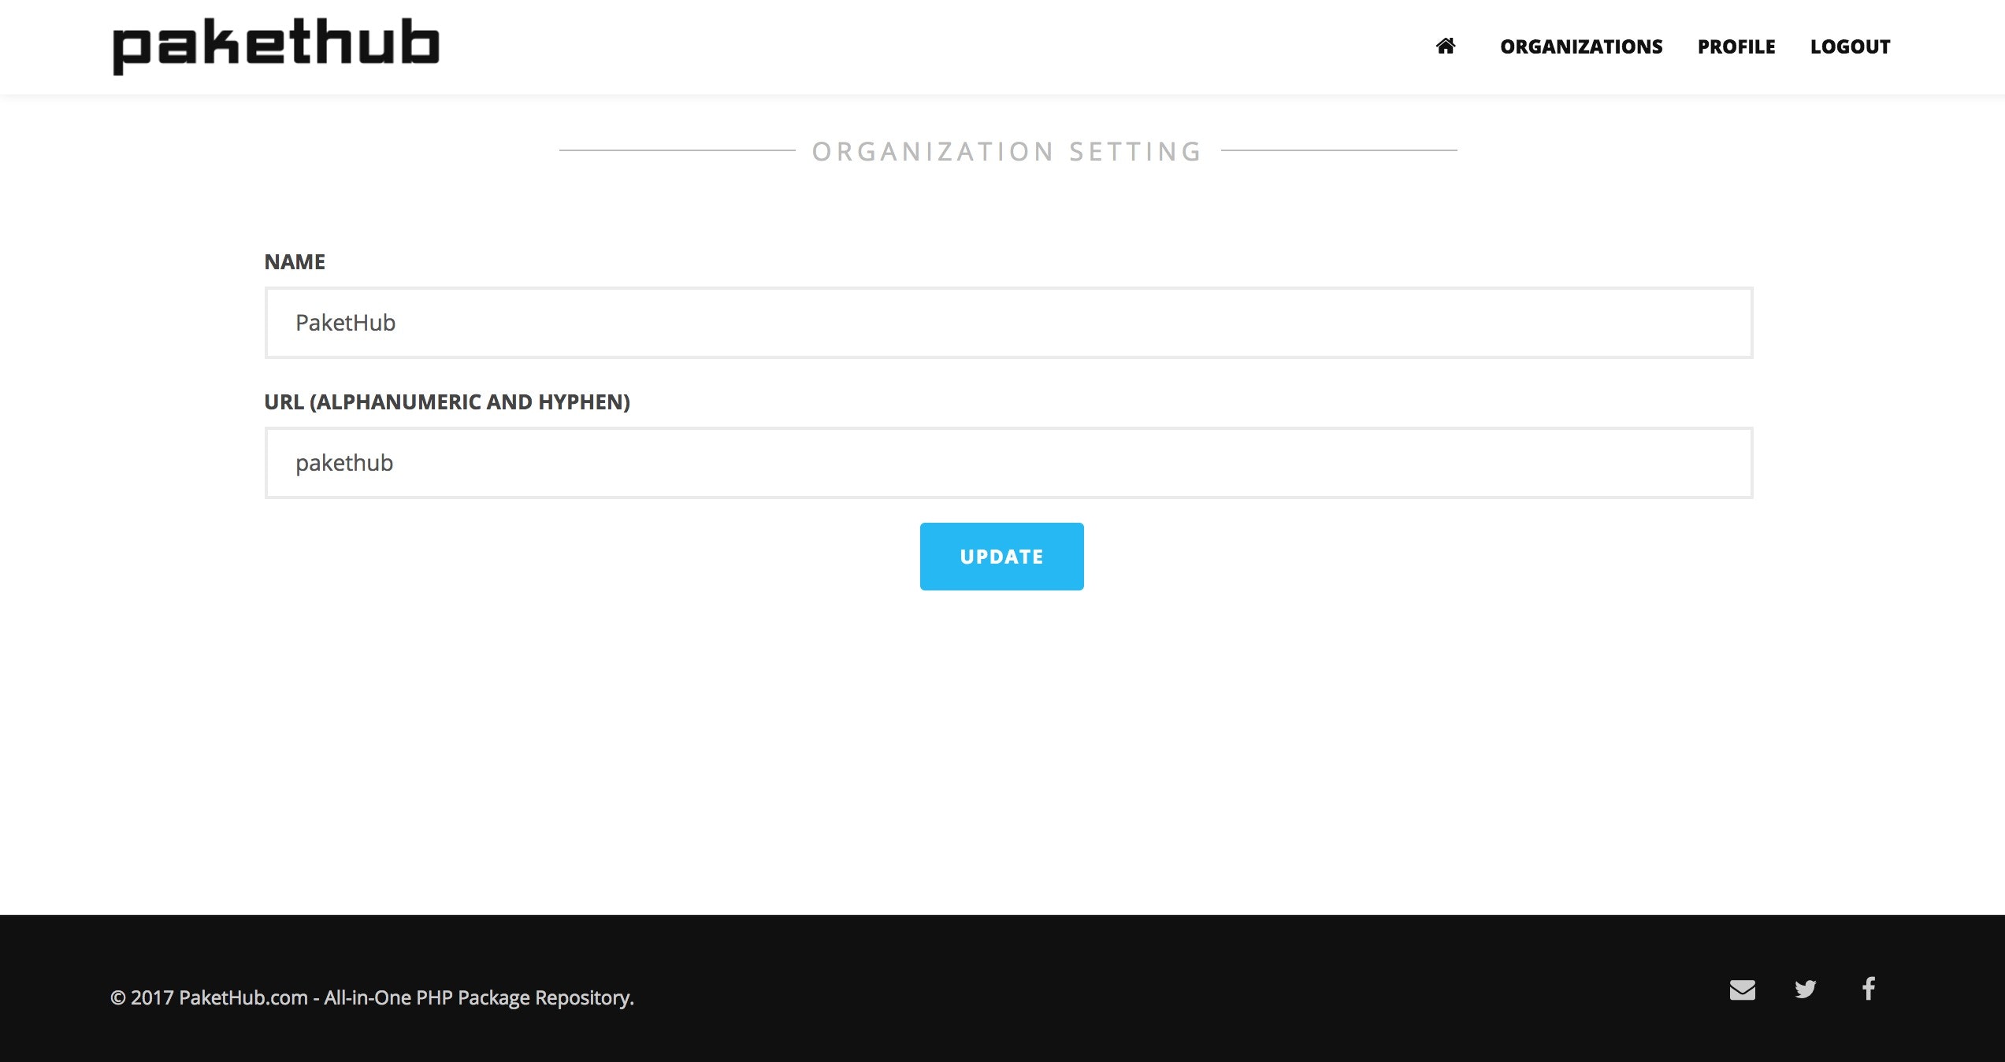Viewport: 2005px width, 1062px height.
Task: Open the email envelope icon in footer
Action: pos(1742,990)
